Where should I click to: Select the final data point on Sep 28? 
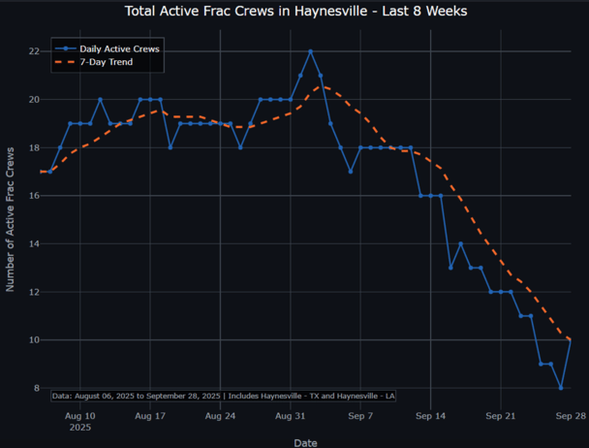click(x=570, y=340)
